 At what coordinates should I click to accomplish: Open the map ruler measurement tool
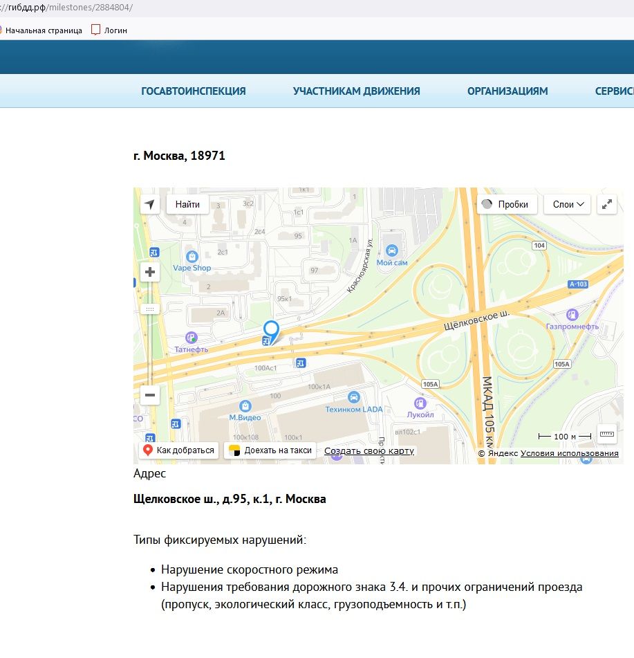pyautogui.click(x=607, y=434)
